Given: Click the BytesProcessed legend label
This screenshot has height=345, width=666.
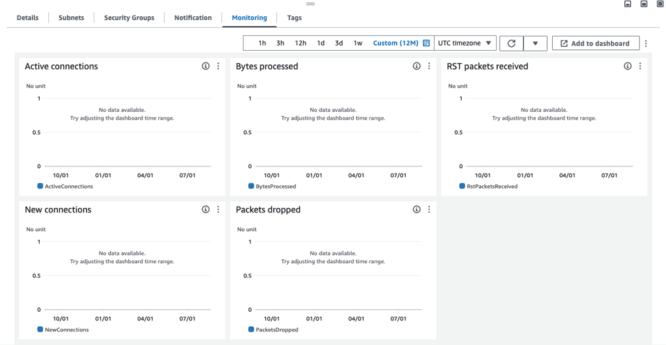Looking at the screenshot, I should point(276,186).
